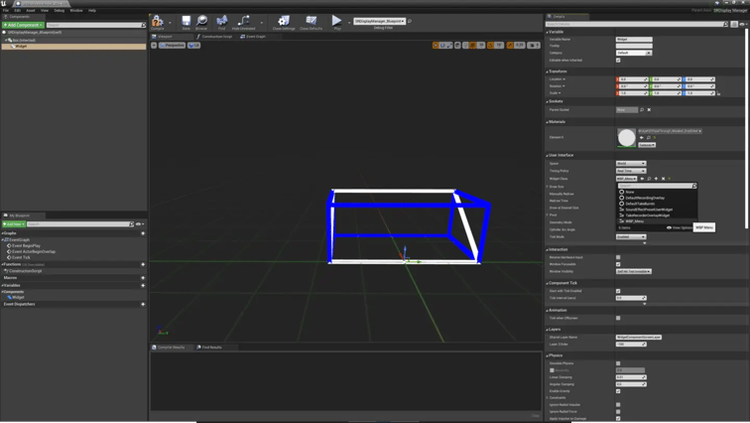Open Class Defaults from toolbar
Screen dimensions: 750x423
click(x=311, y=21)
